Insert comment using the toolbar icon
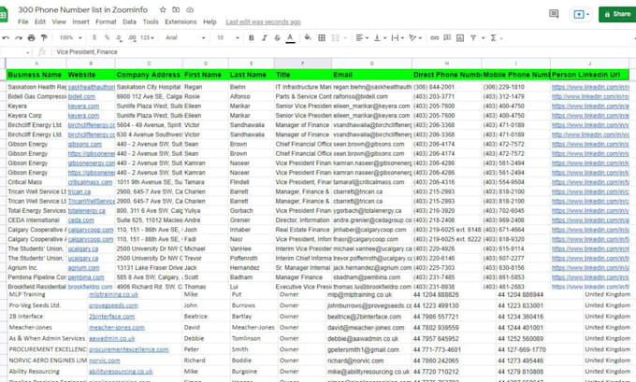636x382 pixels. coord(447,37)
